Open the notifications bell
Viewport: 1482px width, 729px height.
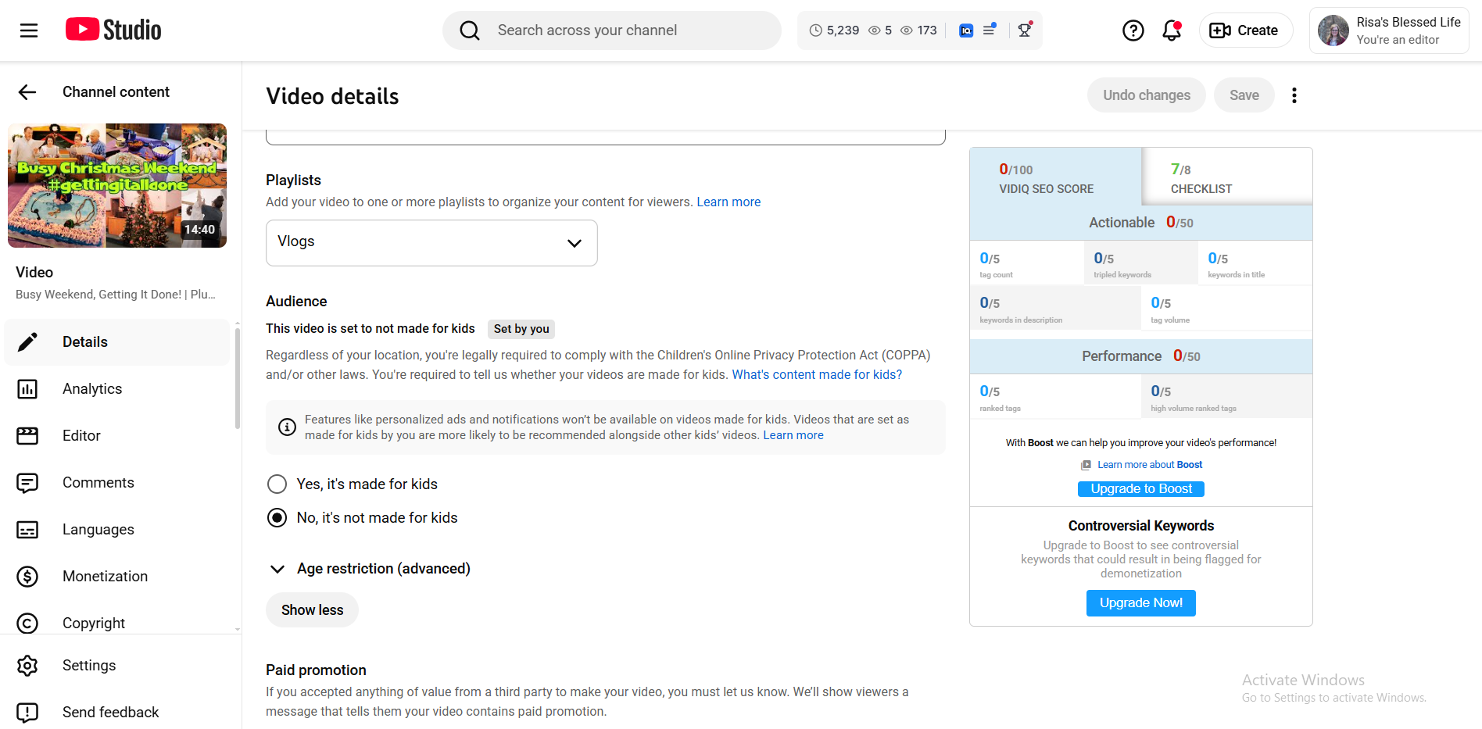click(1171, 30)
